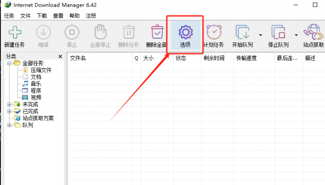
Task: Select the 未完成 tree label
Action: tap(30, 104)
